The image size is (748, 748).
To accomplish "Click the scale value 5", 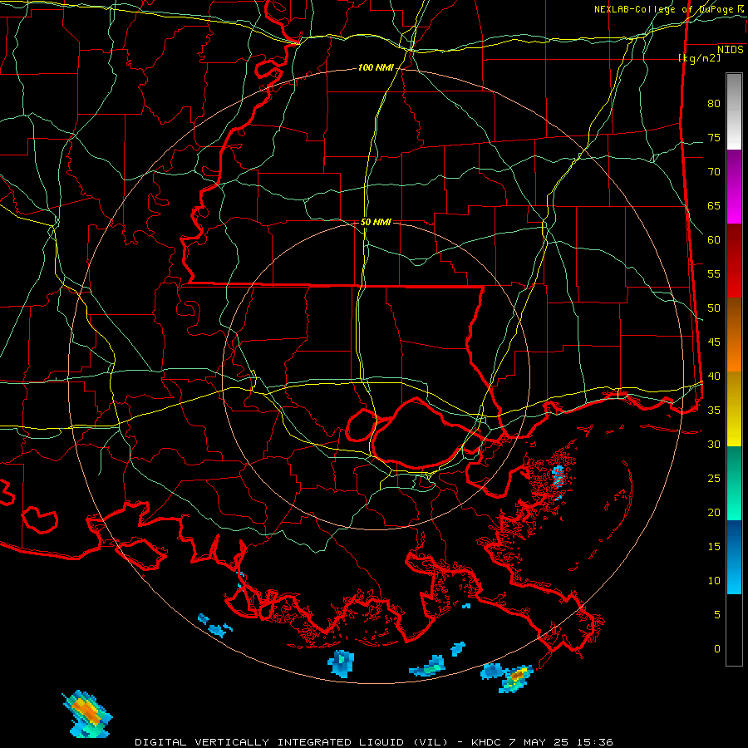I will (717, 615).
